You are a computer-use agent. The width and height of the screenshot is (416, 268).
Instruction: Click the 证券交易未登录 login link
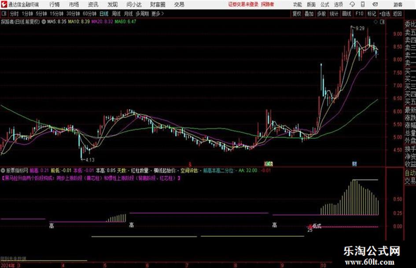tap(243, 4)
